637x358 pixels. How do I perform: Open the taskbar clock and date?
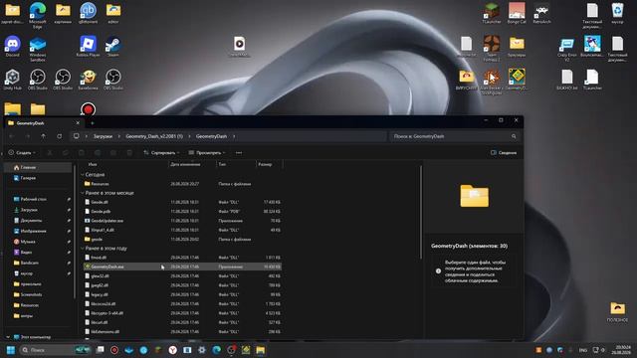pyautogui.click(x=622, y=350)
